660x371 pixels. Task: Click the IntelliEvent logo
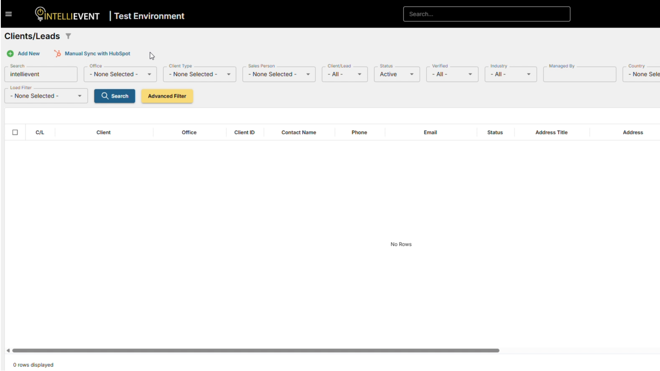coord(67,15)
